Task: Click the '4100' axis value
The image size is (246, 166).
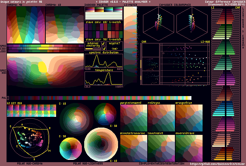Action: (87, 69)
